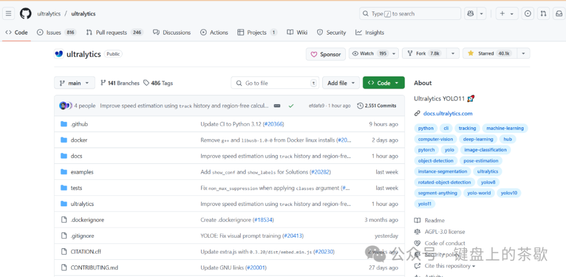This screenshot has height=277, width=566.
Task: Open Copilot chat icon
Action: pyautogui.click(x=470, y=14)
